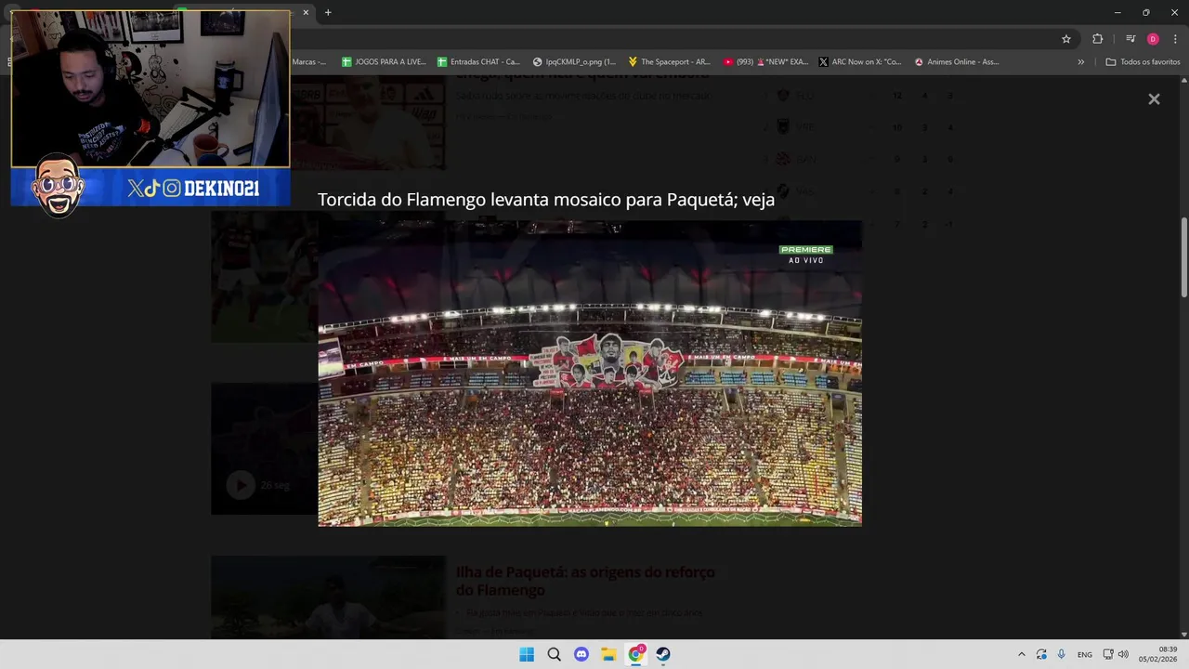This screenshot has width=1189, height=669.
Task: Click the 'Ilha de Paquetá' article headline
Action: pos(585,581)
